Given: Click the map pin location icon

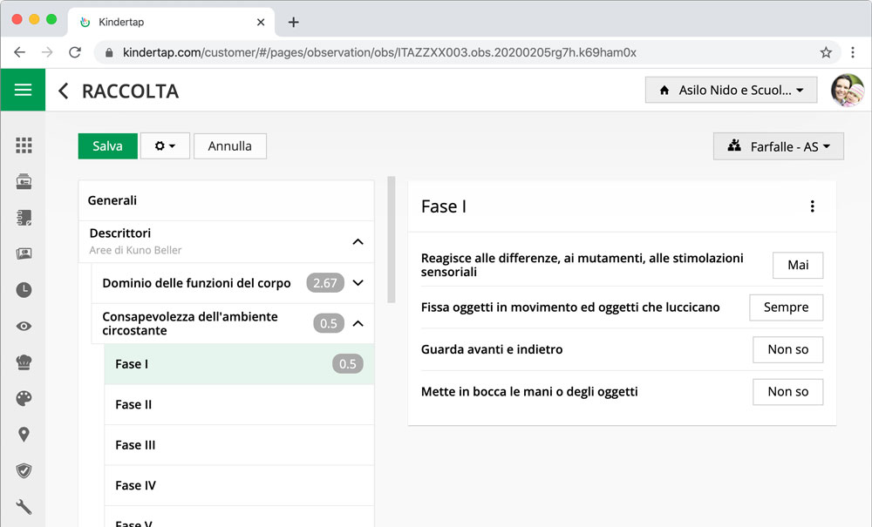Looking at the screenshot, I should (x=24, y=435).
